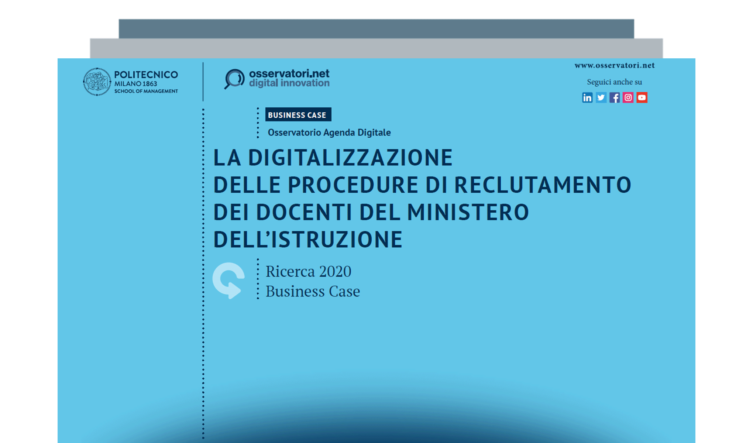This screenshot has width=753, height=443.
Task: Click the osservatori.net magnifying glass logo
Action: click(233, 78)
